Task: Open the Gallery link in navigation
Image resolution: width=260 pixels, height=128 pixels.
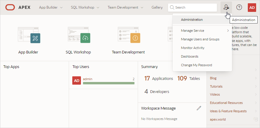Action: [x=157, y=7]
